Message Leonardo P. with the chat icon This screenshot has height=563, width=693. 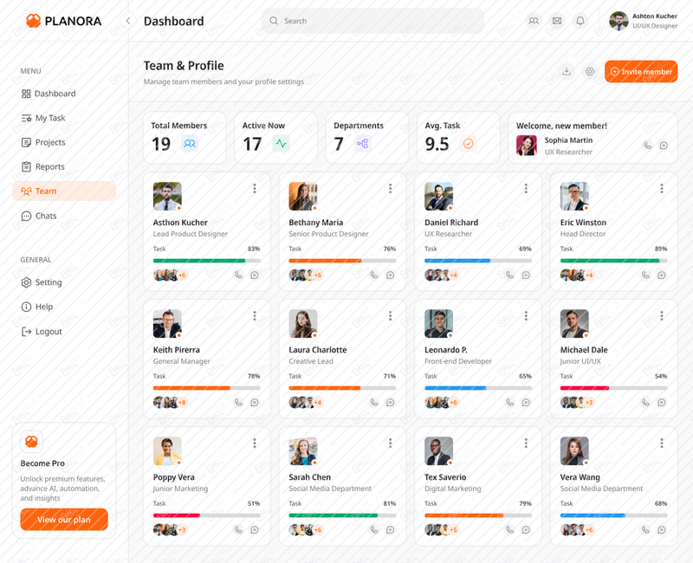526,402
